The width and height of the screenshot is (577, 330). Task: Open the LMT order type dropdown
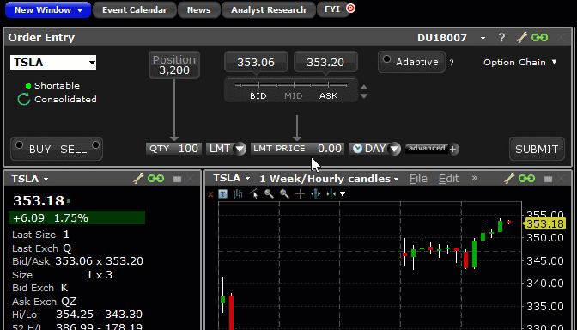[x=240, y=149]
